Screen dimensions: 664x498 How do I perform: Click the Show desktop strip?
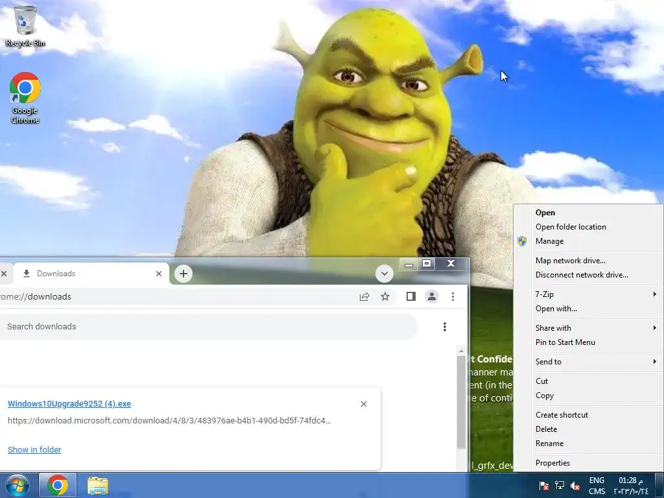[x=659, y=485]
